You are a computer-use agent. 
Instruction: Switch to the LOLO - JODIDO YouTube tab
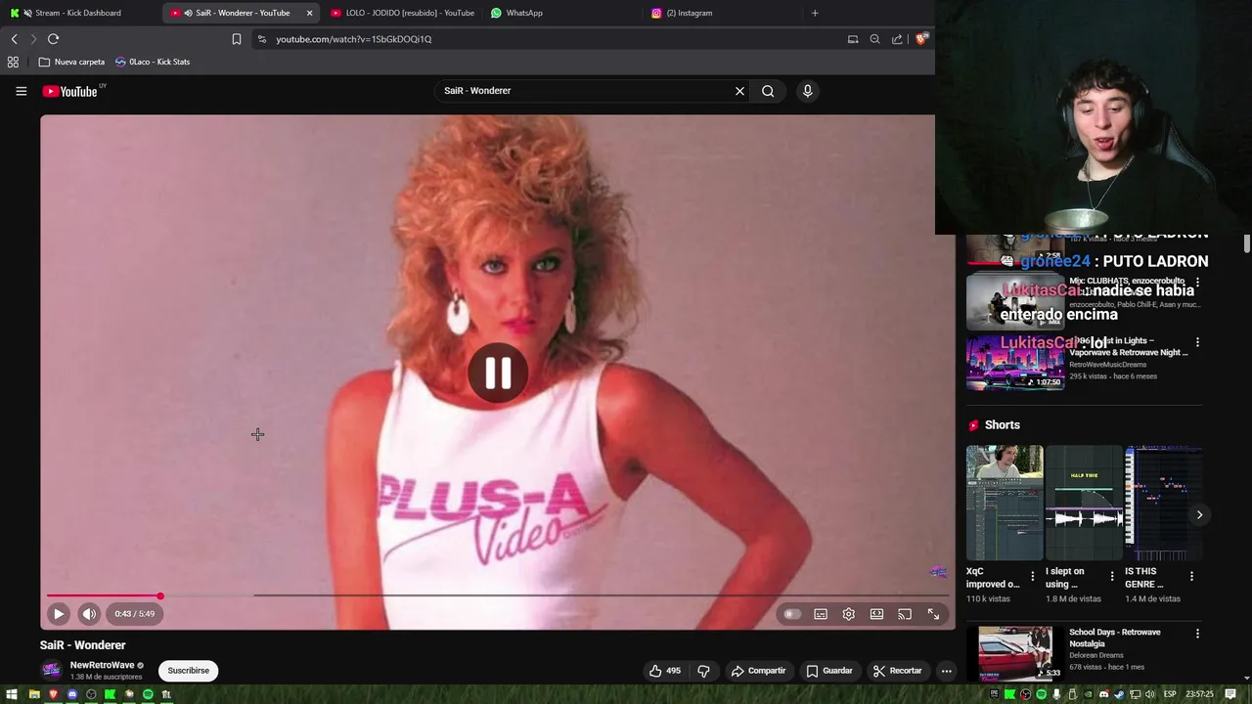coord(401,13)
